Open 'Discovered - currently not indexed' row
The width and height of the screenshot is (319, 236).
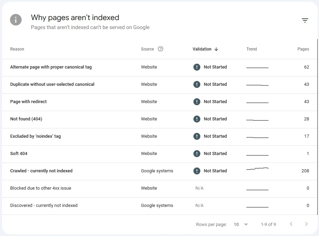(x=159, y=206)
